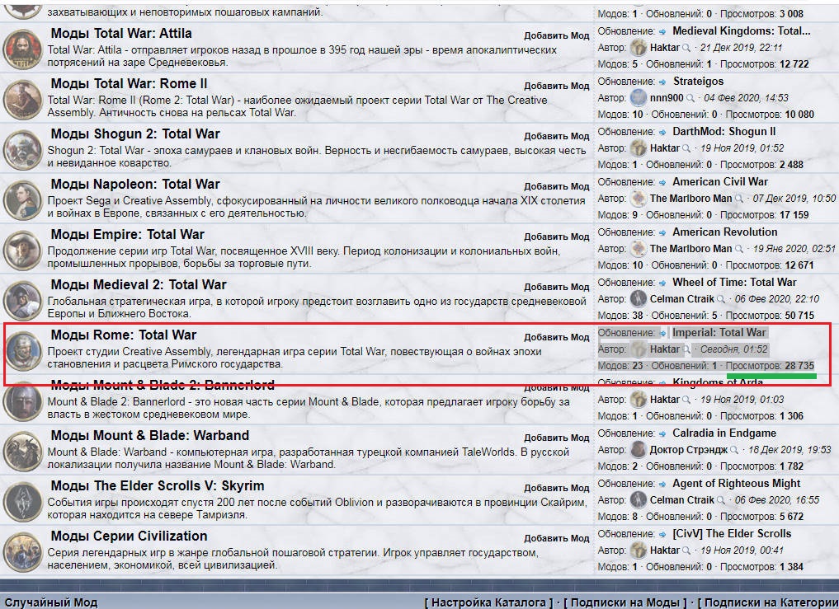839x609 pixels.
Task: Click the Napoleon portrait category icon
Action: click(x=22, y=199)
